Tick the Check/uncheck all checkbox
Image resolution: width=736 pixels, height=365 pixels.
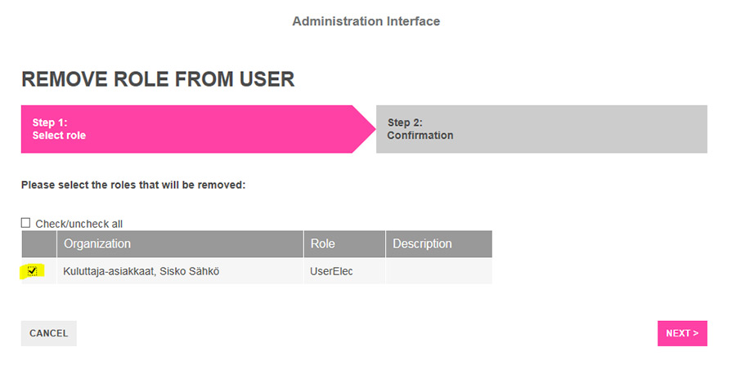(25, 223)
